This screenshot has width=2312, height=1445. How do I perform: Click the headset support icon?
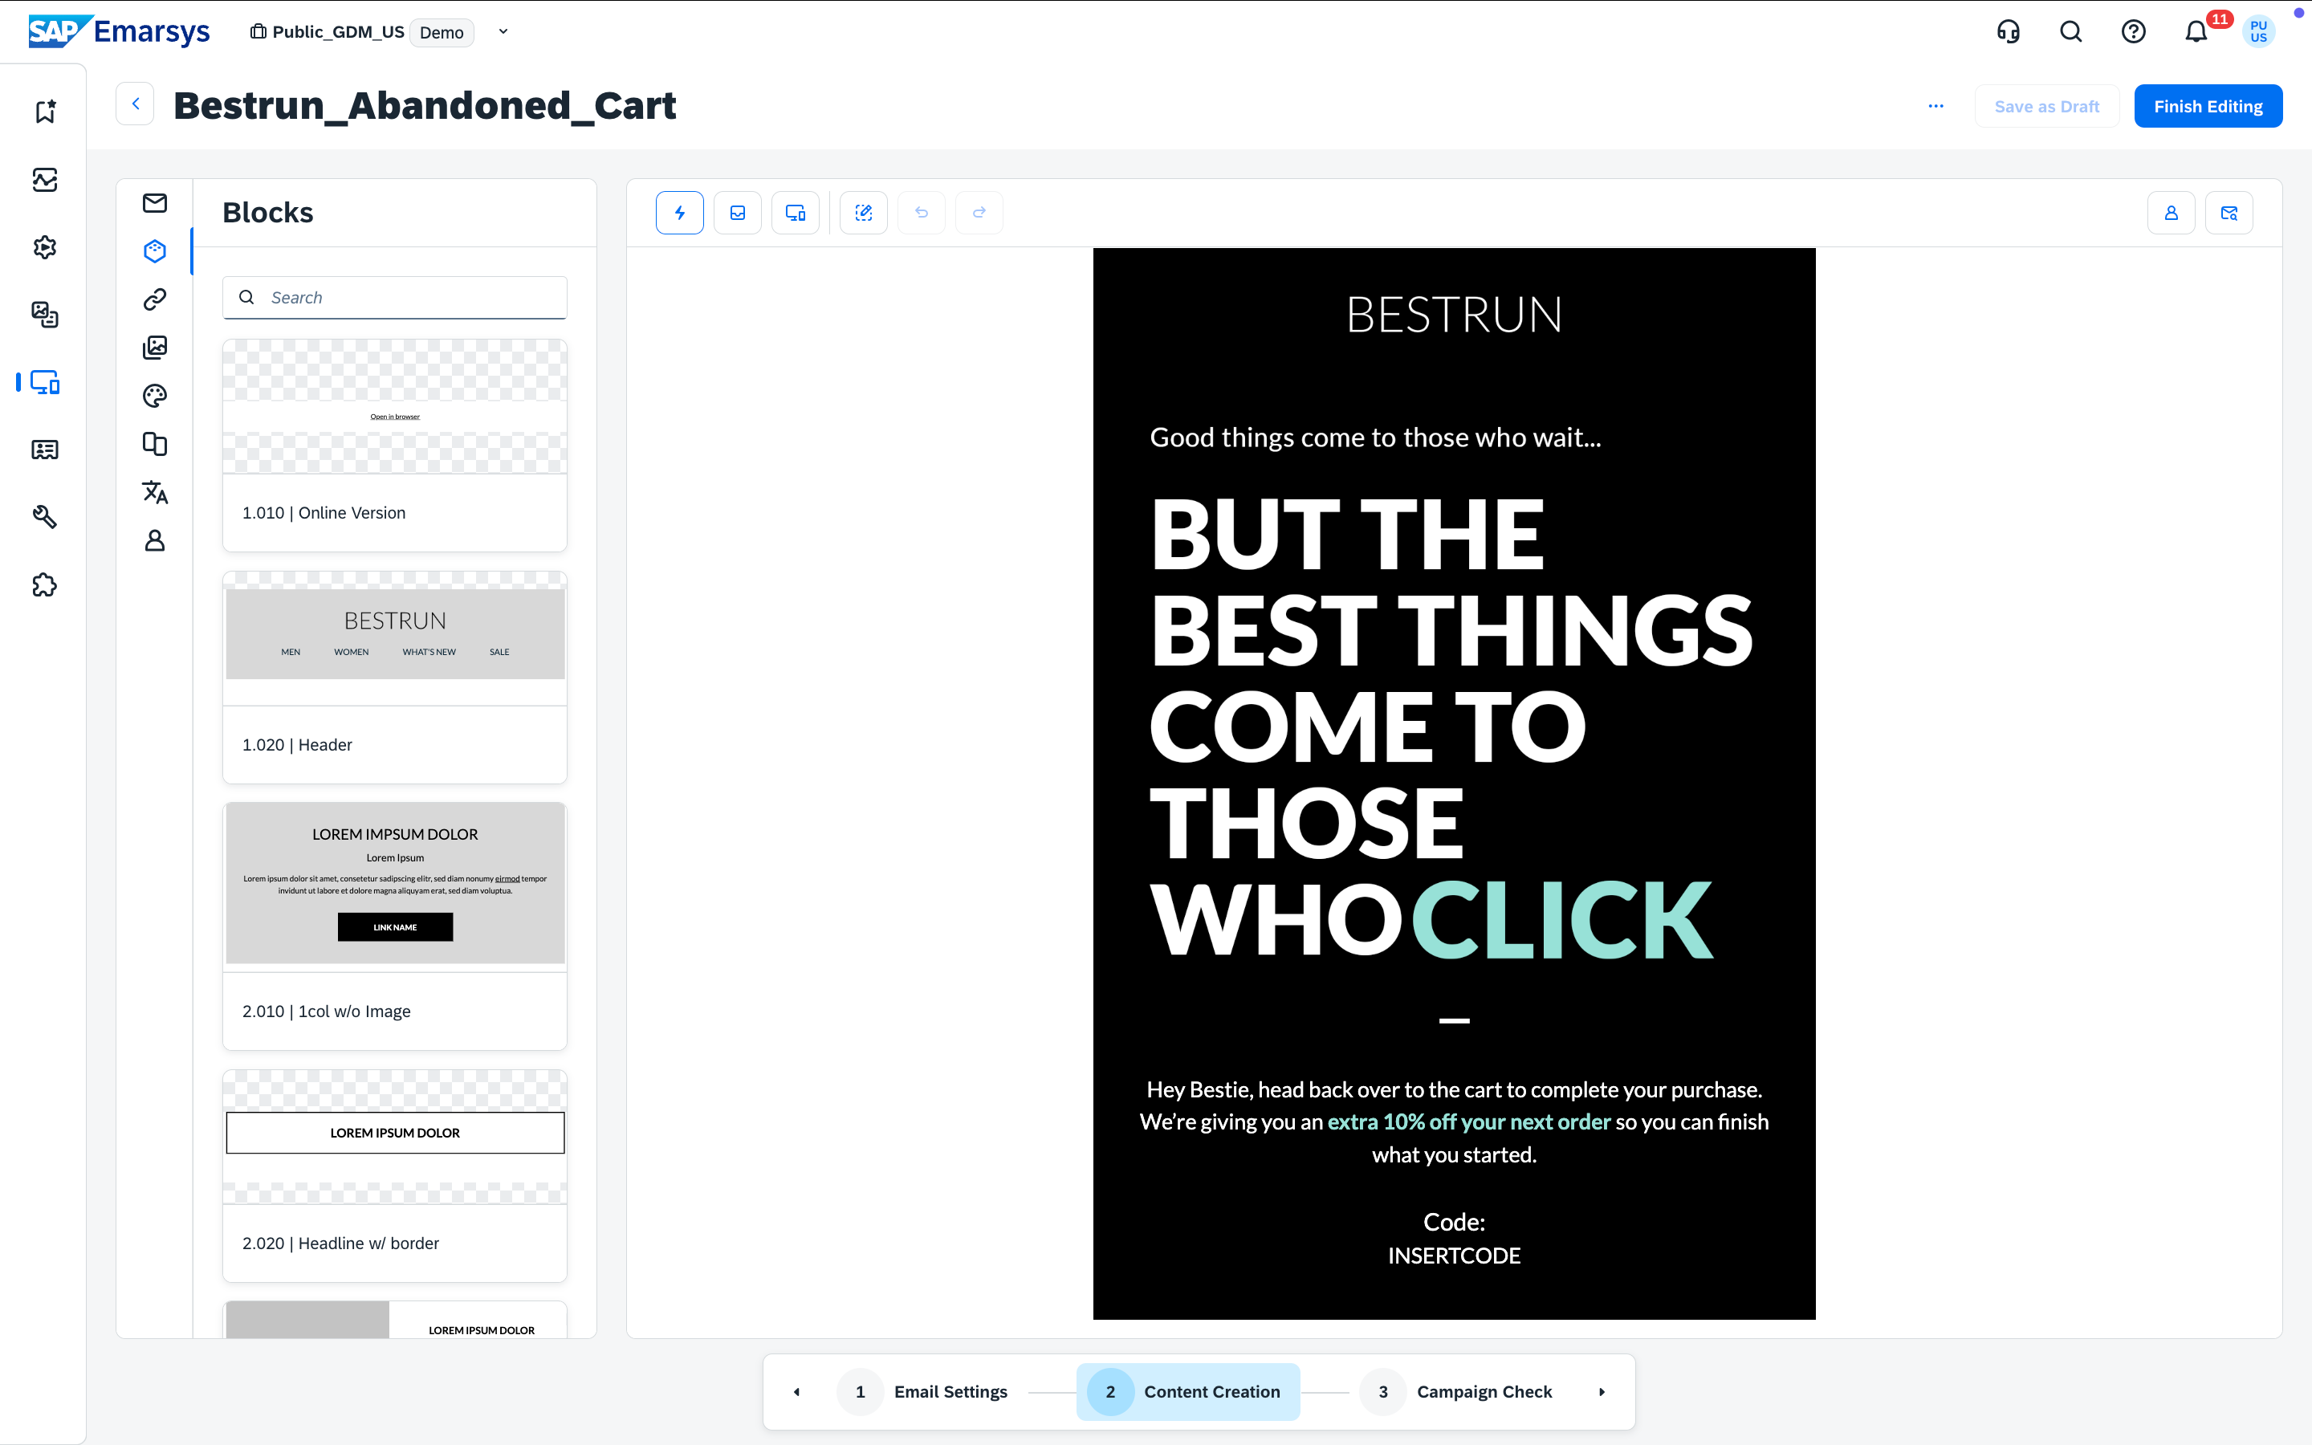point(2009,32)
